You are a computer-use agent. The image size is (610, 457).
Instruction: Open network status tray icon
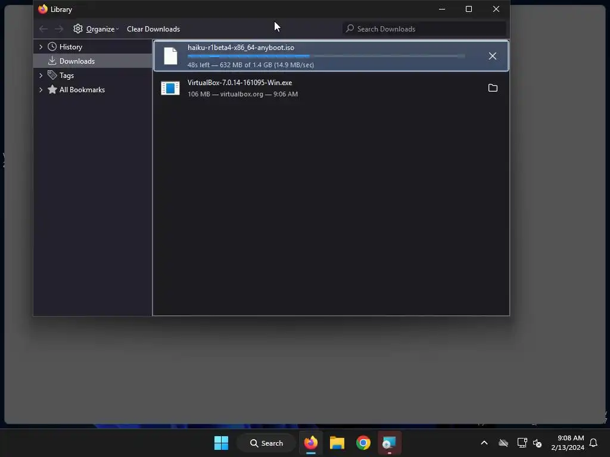[522, 443]
